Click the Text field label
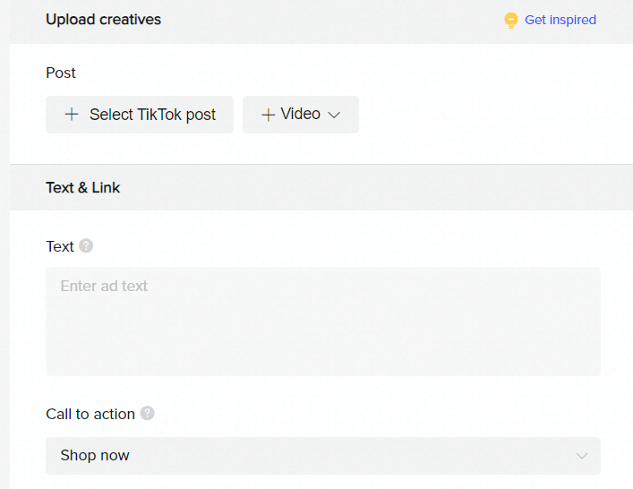Image resolution: width=633 pixels, height=489 pixels. click(60, 246)
